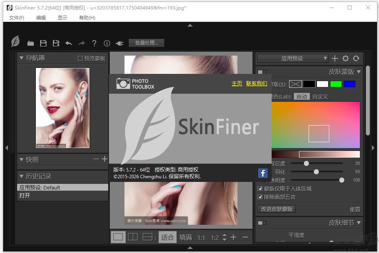This screenshot has width=379, height=253.
Task: Click the 批量处理 button
Action: point(146,42)
